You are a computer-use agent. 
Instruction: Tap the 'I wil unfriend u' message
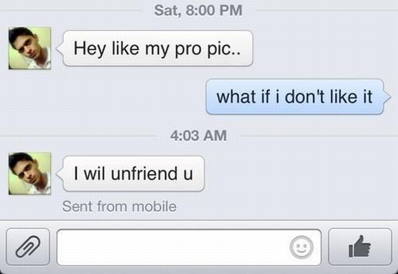click(x=134, y=174)
